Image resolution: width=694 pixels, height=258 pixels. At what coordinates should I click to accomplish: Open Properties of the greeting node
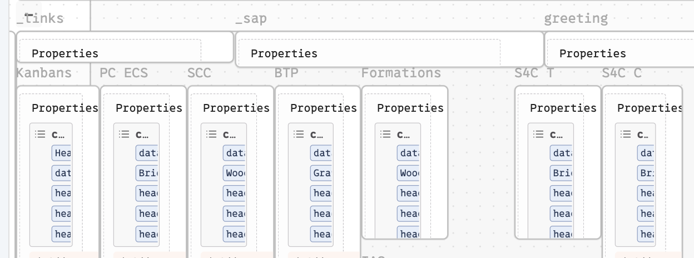click(x=592, y=53)
